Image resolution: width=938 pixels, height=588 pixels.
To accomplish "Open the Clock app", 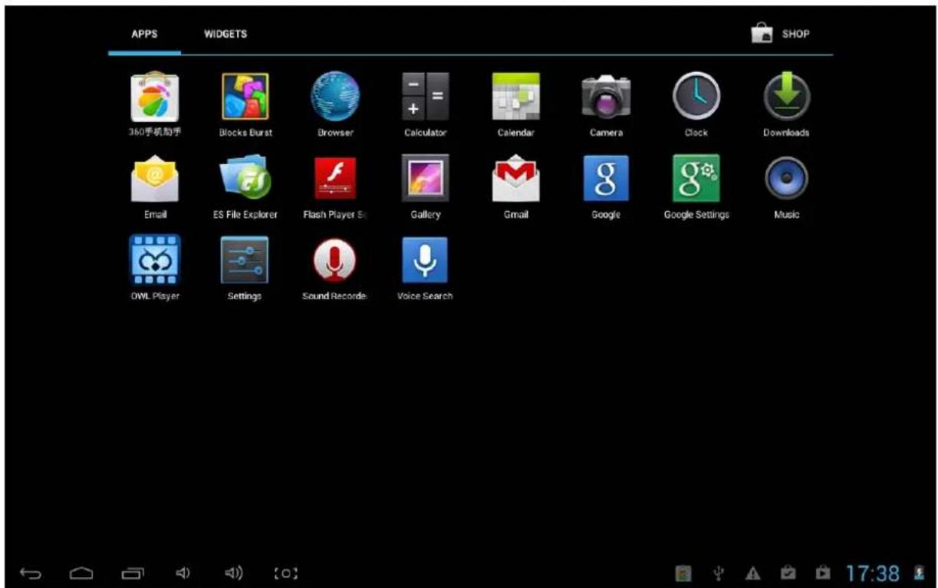I will (696, 105).
